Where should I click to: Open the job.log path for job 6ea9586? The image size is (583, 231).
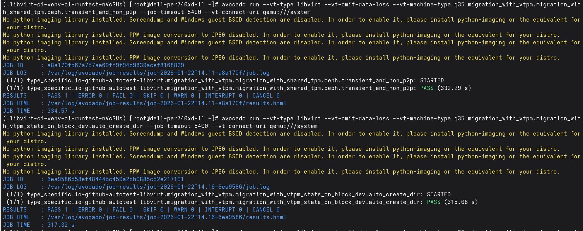(x=158, y=187)
